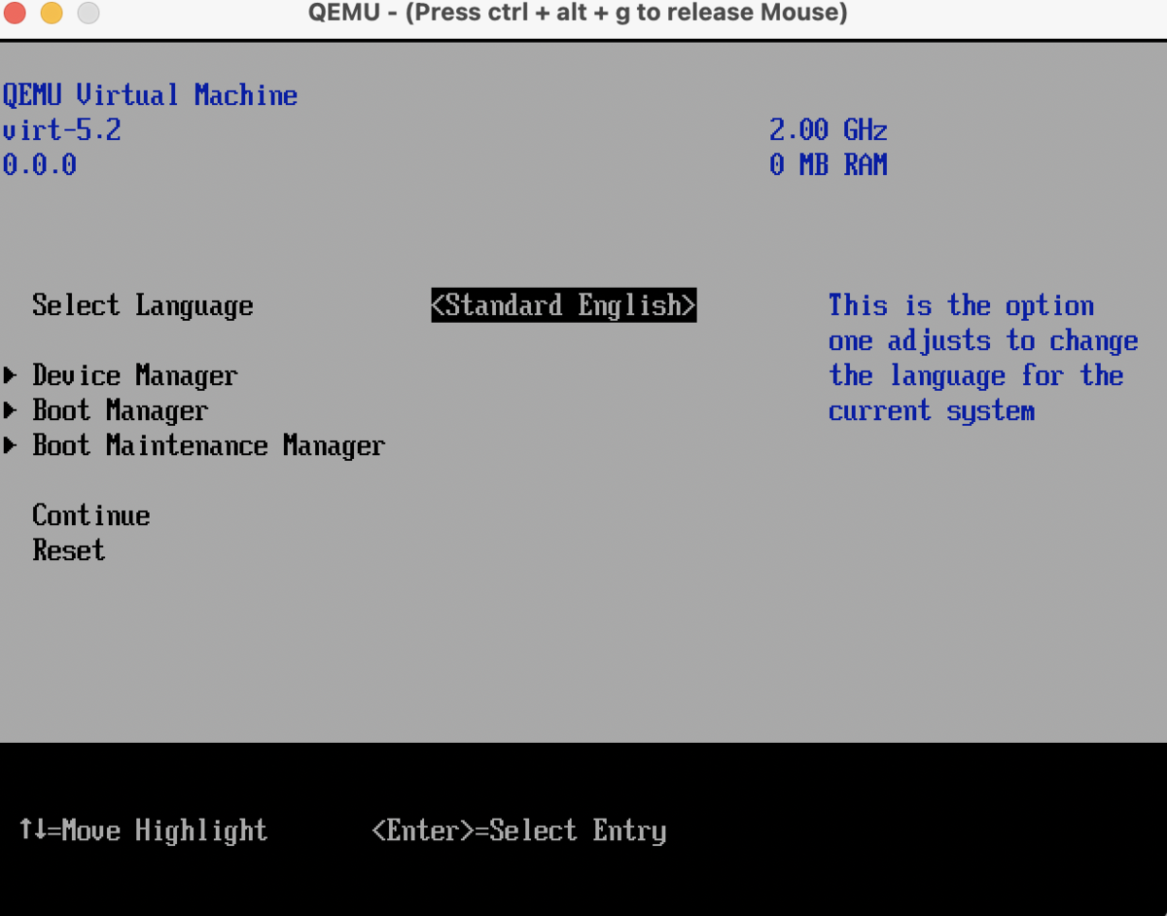Click the Select Language label
The image size is (1167, 916).
click(143, 305)
